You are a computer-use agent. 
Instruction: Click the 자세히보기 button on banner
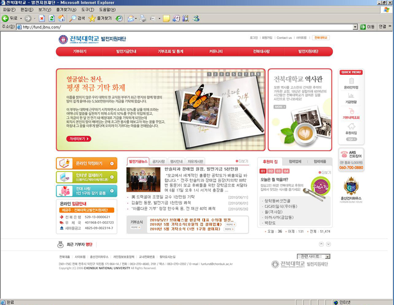coord(79,139)
